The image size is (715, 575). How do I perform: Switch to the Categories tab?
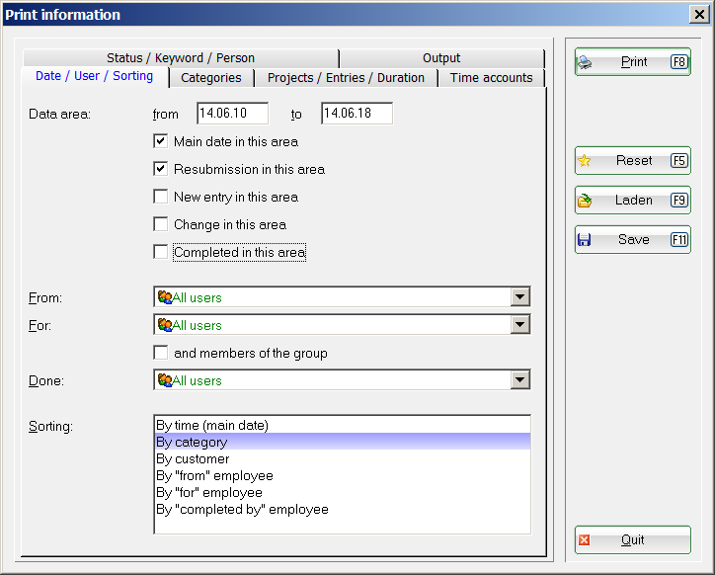click(x=211, y=78)
